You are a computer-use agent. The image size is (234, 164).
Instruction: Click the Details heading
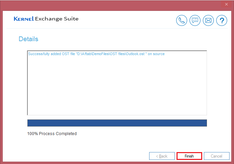[x=28, y=39]
